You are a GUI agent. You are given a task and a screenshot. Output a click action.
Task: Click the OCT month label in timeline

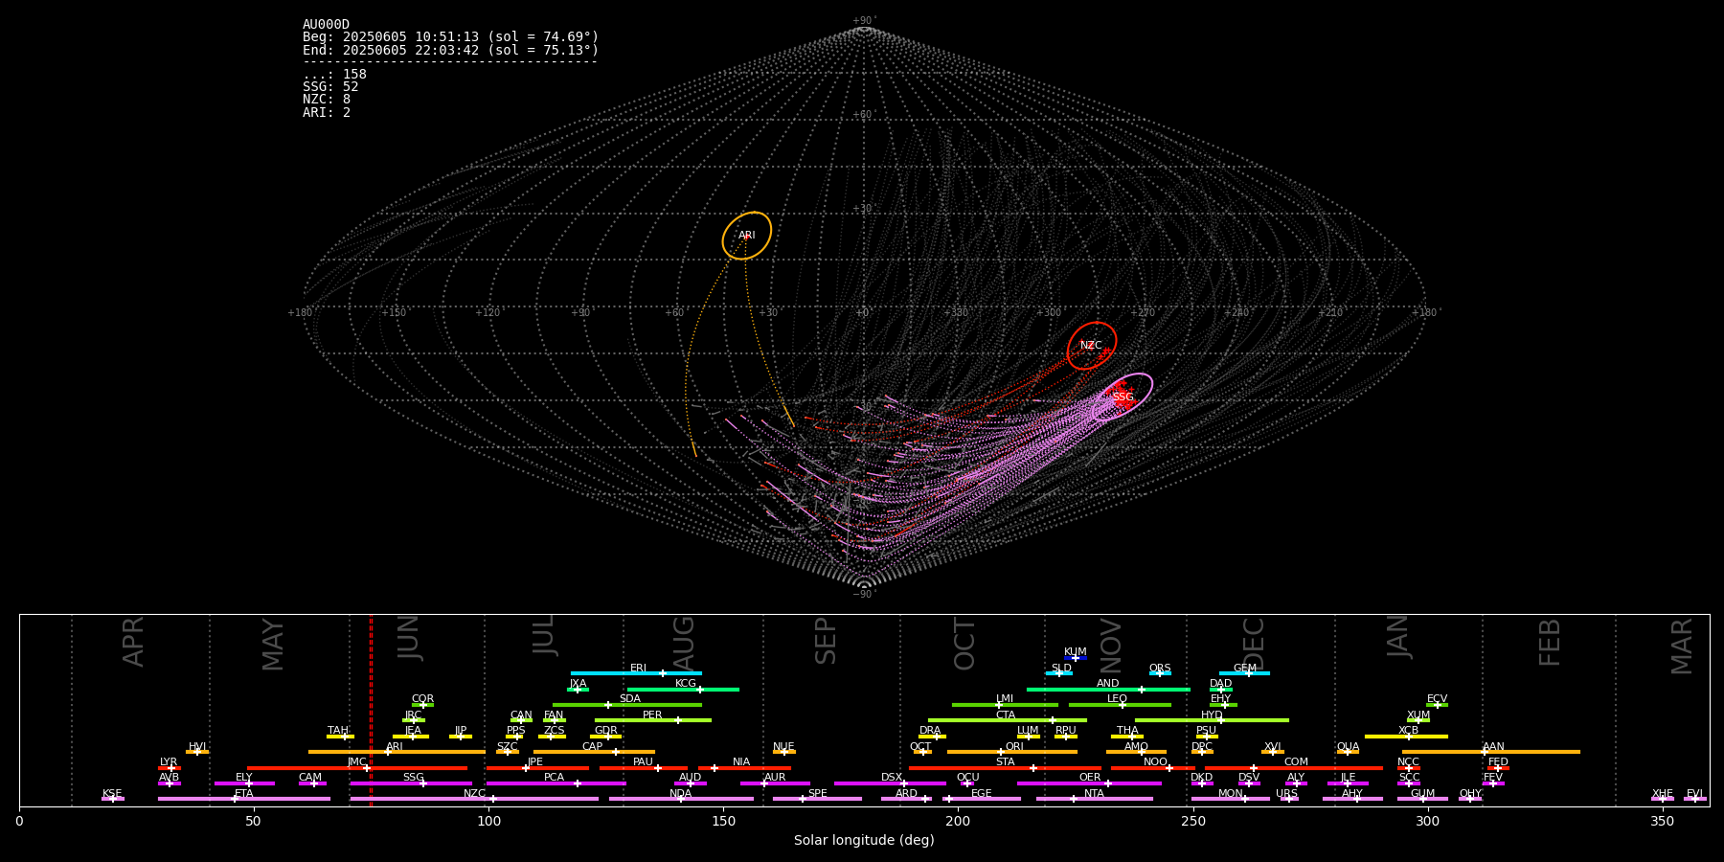pos(964,644)
